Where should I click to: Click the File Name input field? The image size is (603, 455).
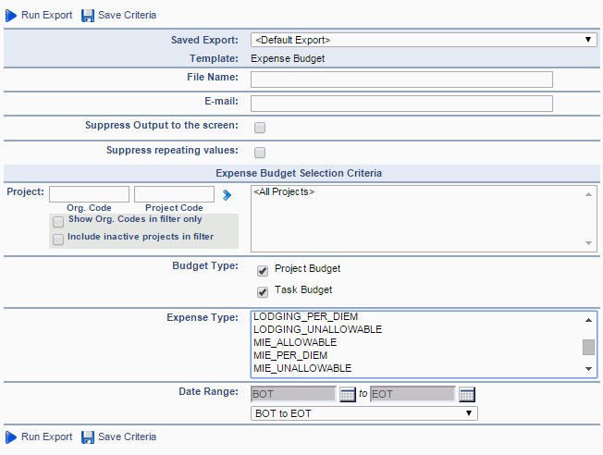[x=401, y=80]
